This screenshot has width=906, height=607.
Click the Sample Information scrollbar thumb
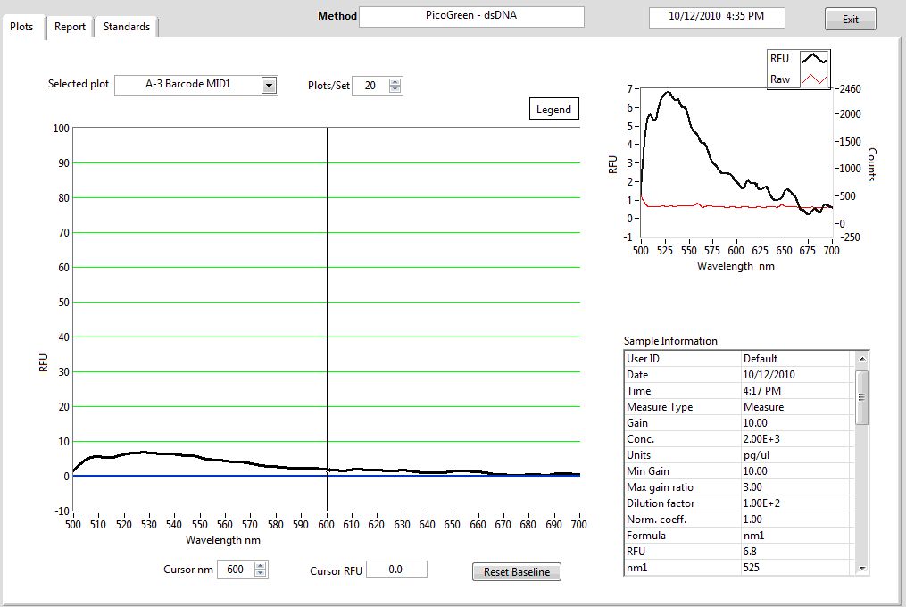(861, 398)
